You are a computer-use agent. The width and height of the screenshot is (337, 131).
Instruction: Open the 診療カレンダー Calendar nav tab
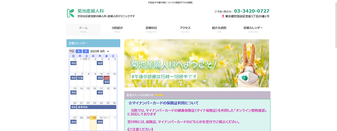(x=253, y=30)
